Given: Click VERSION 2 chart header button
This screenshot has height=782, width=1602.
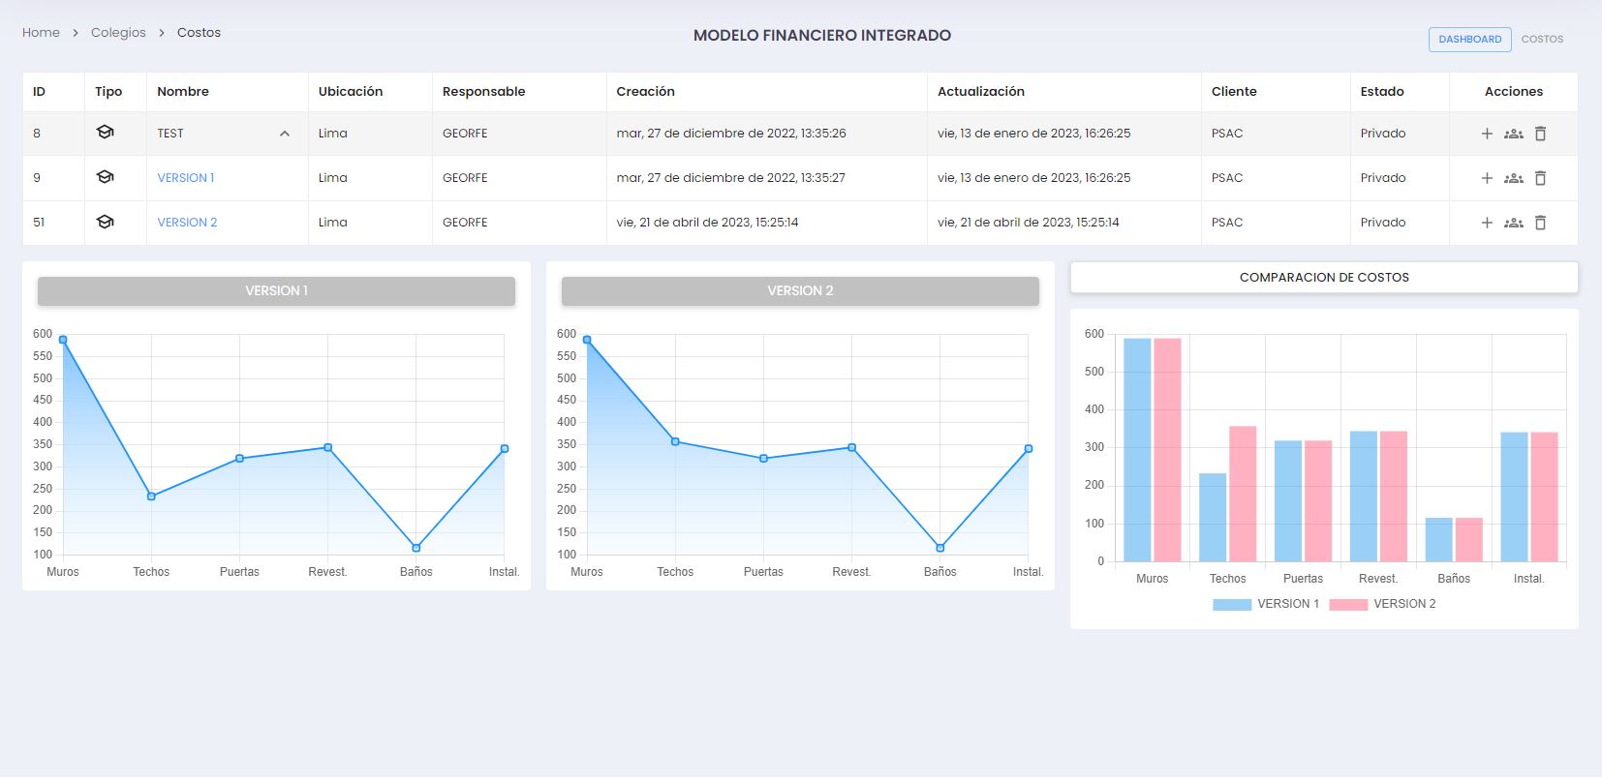Looking at the screenshot, I should pyautogui.click(x=800, y=291).
